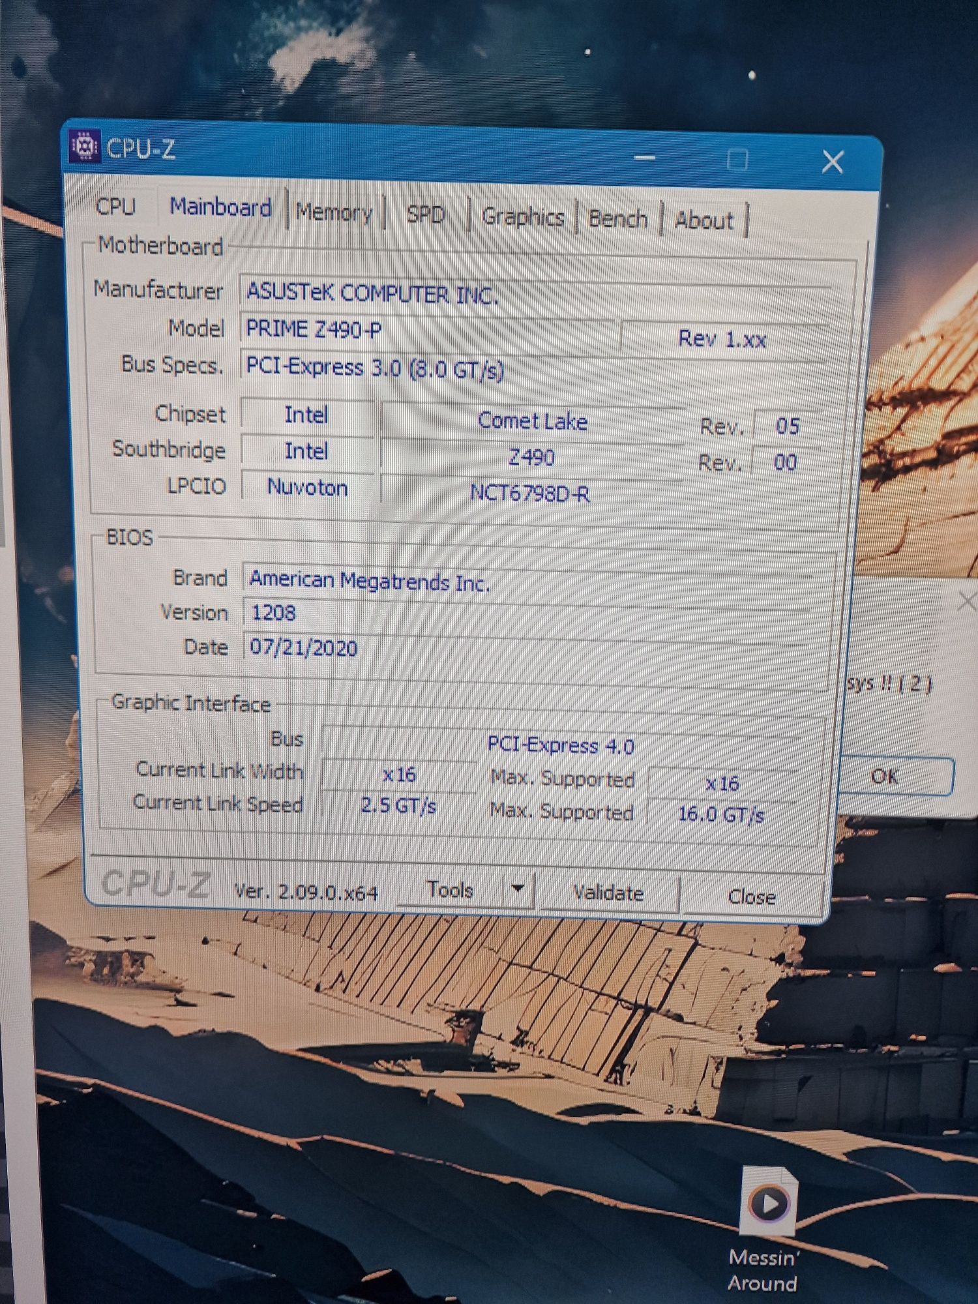Expand the Tools dropdown arrow
The height and width of the screenshot is (1304, 978).
pyautogui.click(x=518, y=889)
